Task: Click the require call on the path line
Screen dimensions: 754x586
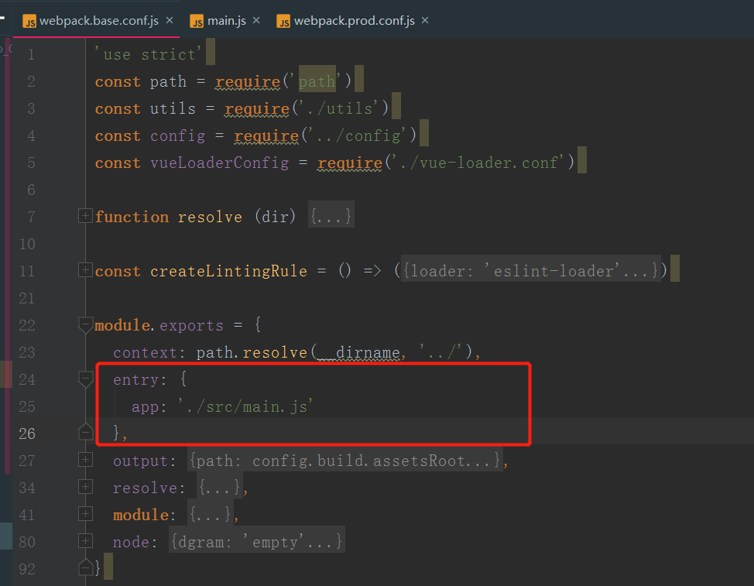Action: click(247, 82)
